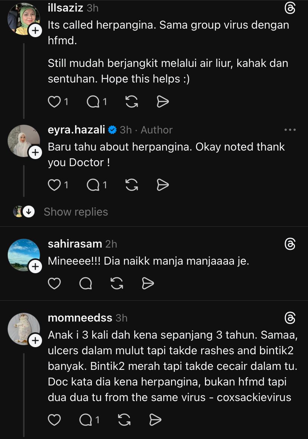Open the three-dot menu on eyra.hazali's reply
Viewport: 308px width, 439px height.
pos(290,130)
